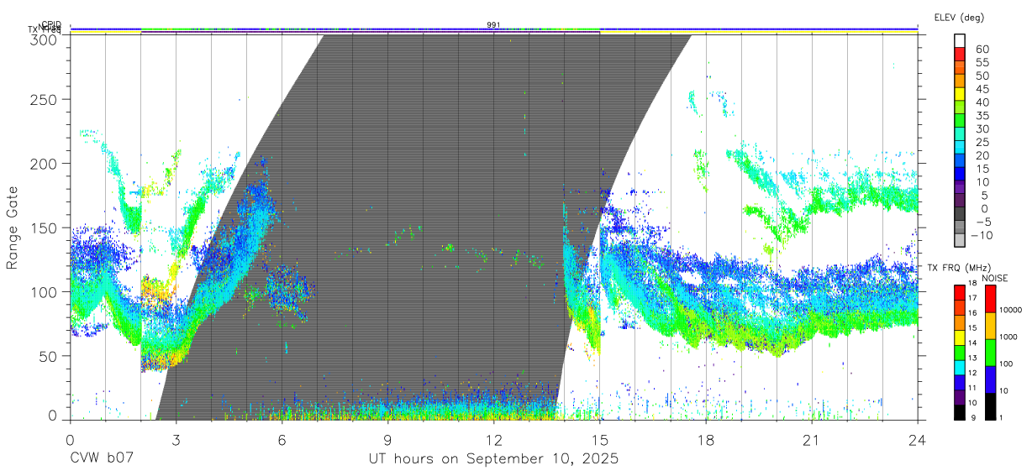Click the red segment of the elevation colorbar
Screen dimensions: 1032x476
[x=960, y=54]
